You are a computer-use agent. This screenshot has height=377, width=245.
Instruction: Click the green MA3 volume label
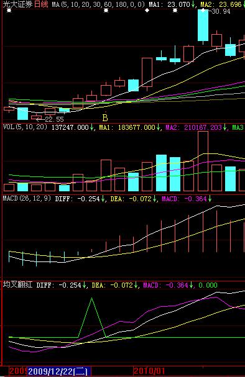tap(238, 127)
